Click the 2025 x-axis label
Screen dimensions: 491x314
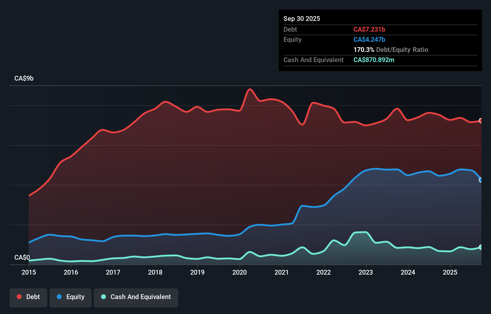[x=450, y=272]
